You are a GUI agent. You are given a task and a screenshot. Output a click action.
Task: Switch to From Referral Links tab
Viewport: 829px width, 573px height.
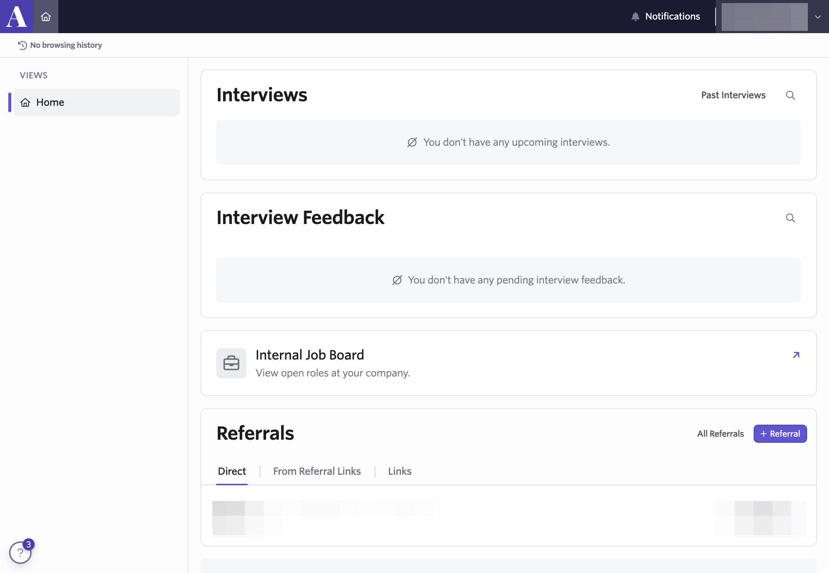[x=317, y=471]
